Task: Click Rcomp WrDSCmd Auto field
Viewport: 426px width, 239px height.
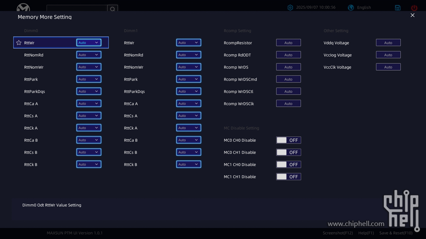Action: point(289,79)
